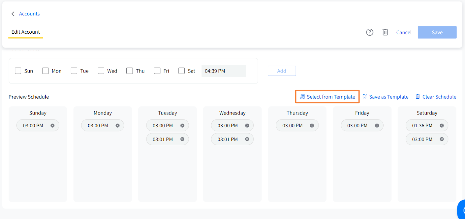Toggle the Mon checkbox
This screenshot has height=219, width=465.
45,71
